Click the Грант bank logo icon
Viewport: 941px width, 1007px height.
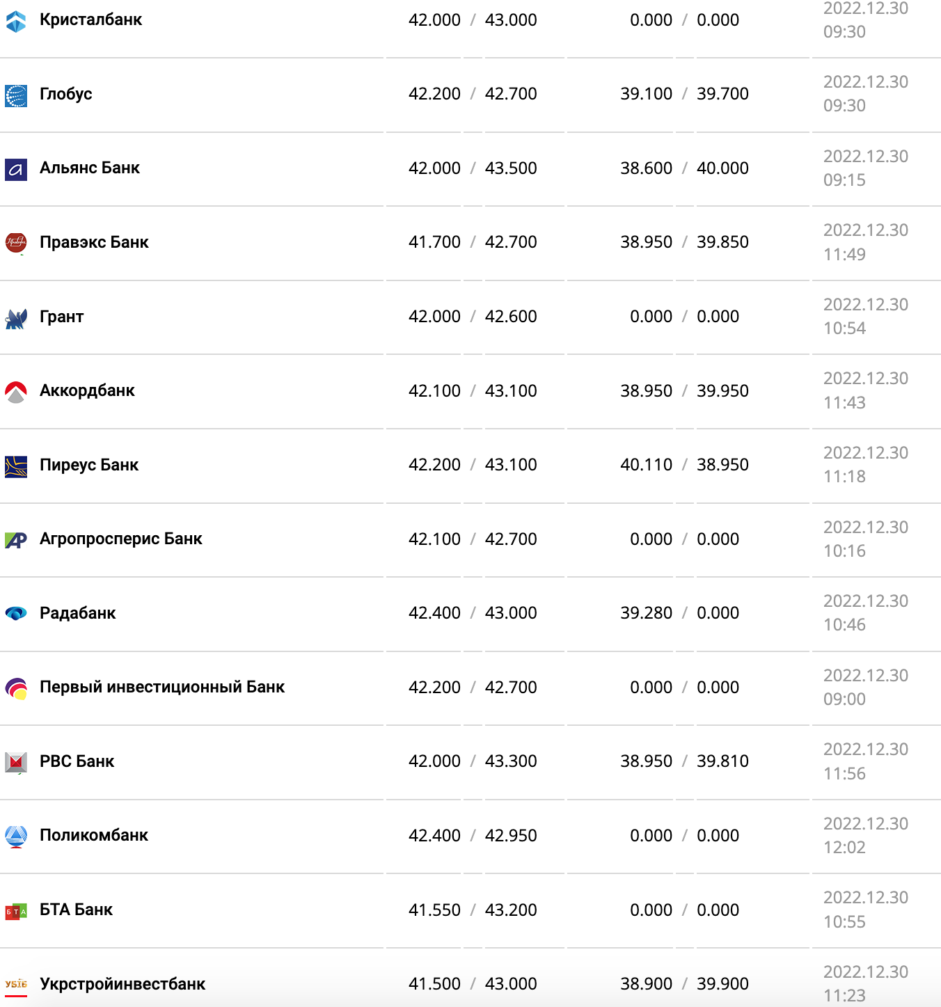[x=16, y=318]
